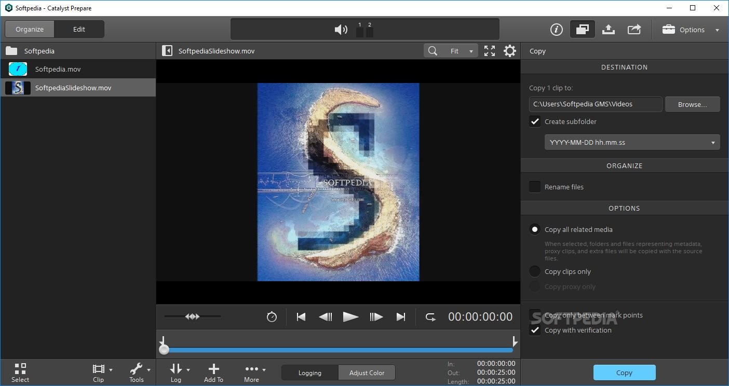Click the blue Copy button
729x386 pixels.
pyautogui.click(x=625, y=373)
